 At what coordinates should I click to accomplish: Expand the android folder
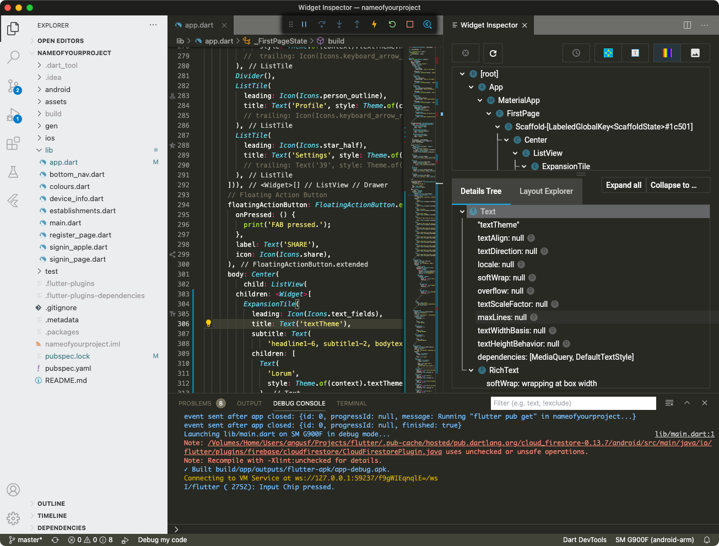click(x=58, y=89)
